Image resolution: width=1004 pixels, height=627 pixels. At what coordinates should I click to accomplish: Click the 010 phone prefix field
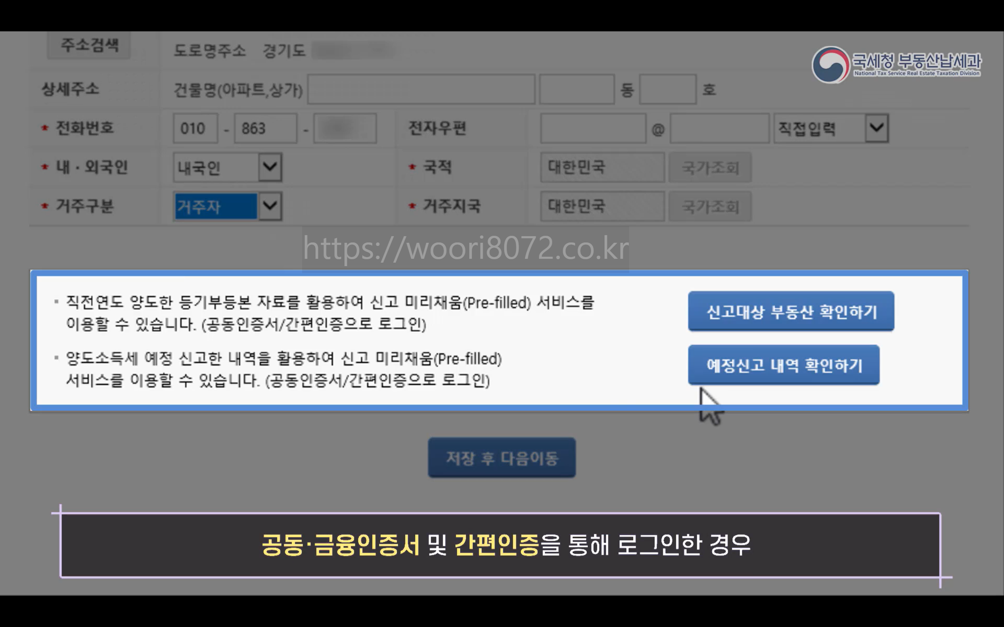click(195, 129)
